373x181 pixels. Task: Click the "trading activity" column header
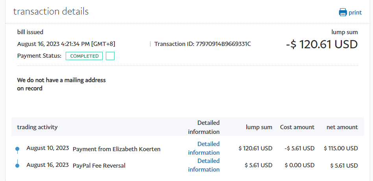click(x=37, y=127)
